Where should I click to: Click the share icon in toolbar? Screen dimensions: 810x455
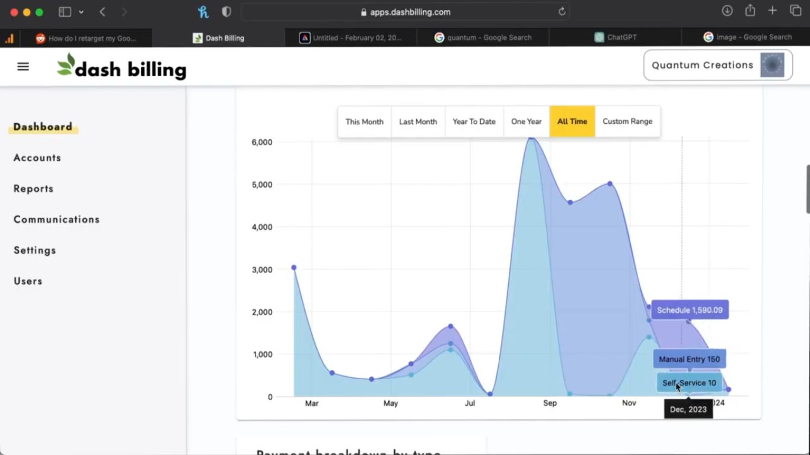coord(750,11)
